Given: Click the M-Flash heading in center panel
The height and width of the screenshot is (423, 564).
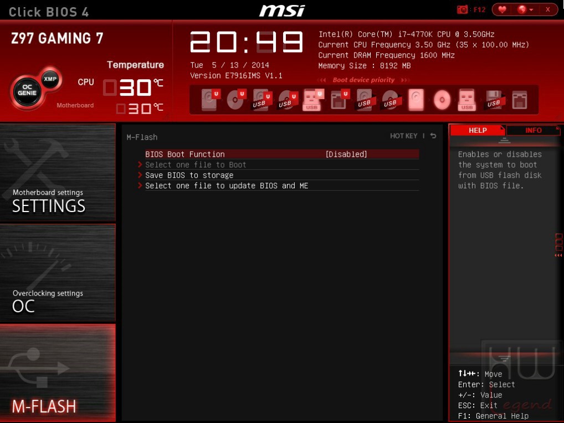Looking at the screenshot, I should (x=142, y=137).
